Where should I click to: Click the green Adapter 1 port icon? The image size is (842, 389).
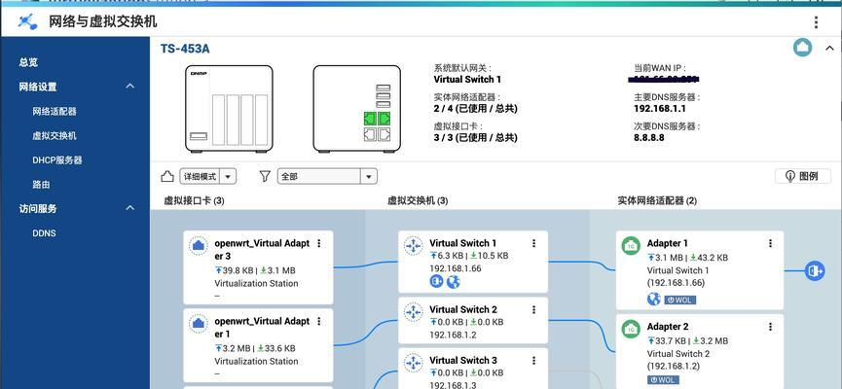coord(631,246)
